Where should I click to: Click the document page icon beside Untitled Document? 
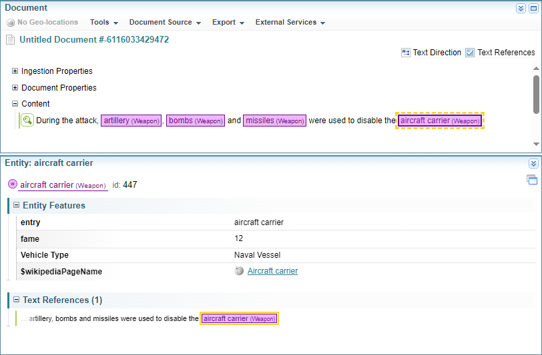[10, 40]
